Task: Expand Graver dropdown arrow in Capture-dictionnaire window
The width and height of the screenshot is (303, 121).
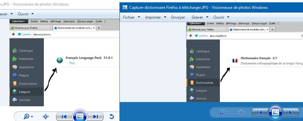Action: (207, 17)
